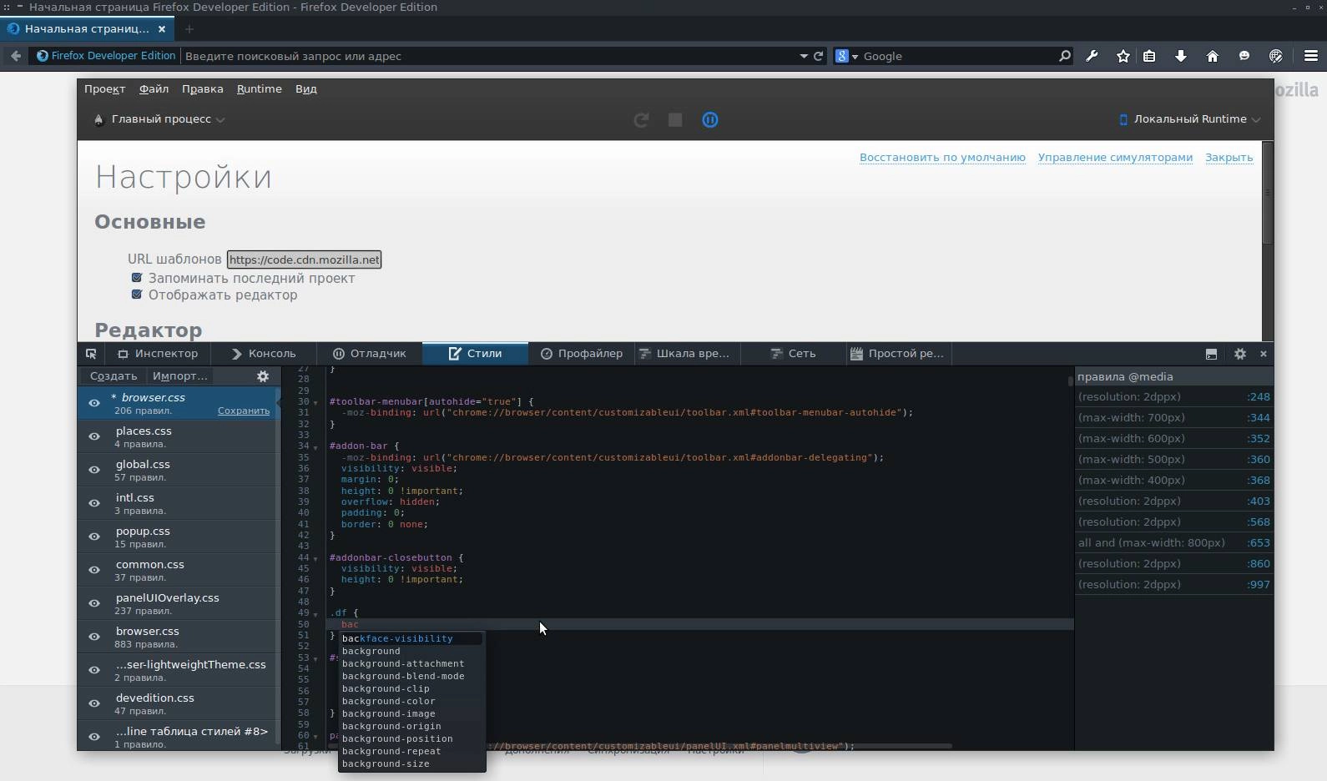Toggle visibility eye for places.css
Image resolution: width=1327 pixels, height=781 pixels.
coord(94,436)
